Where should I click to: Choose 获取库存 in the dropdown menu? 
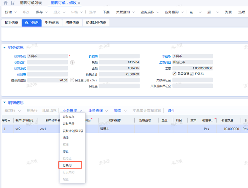(x=68, y=117)
